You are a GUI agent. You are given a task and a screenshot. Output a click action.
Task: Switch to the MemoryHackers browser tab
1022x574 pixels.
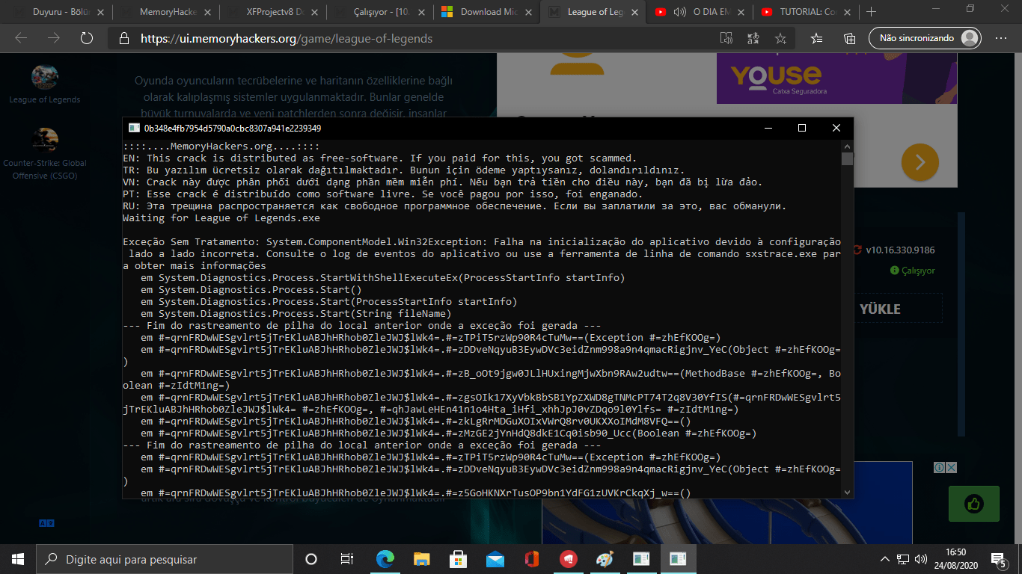(168, 12)
